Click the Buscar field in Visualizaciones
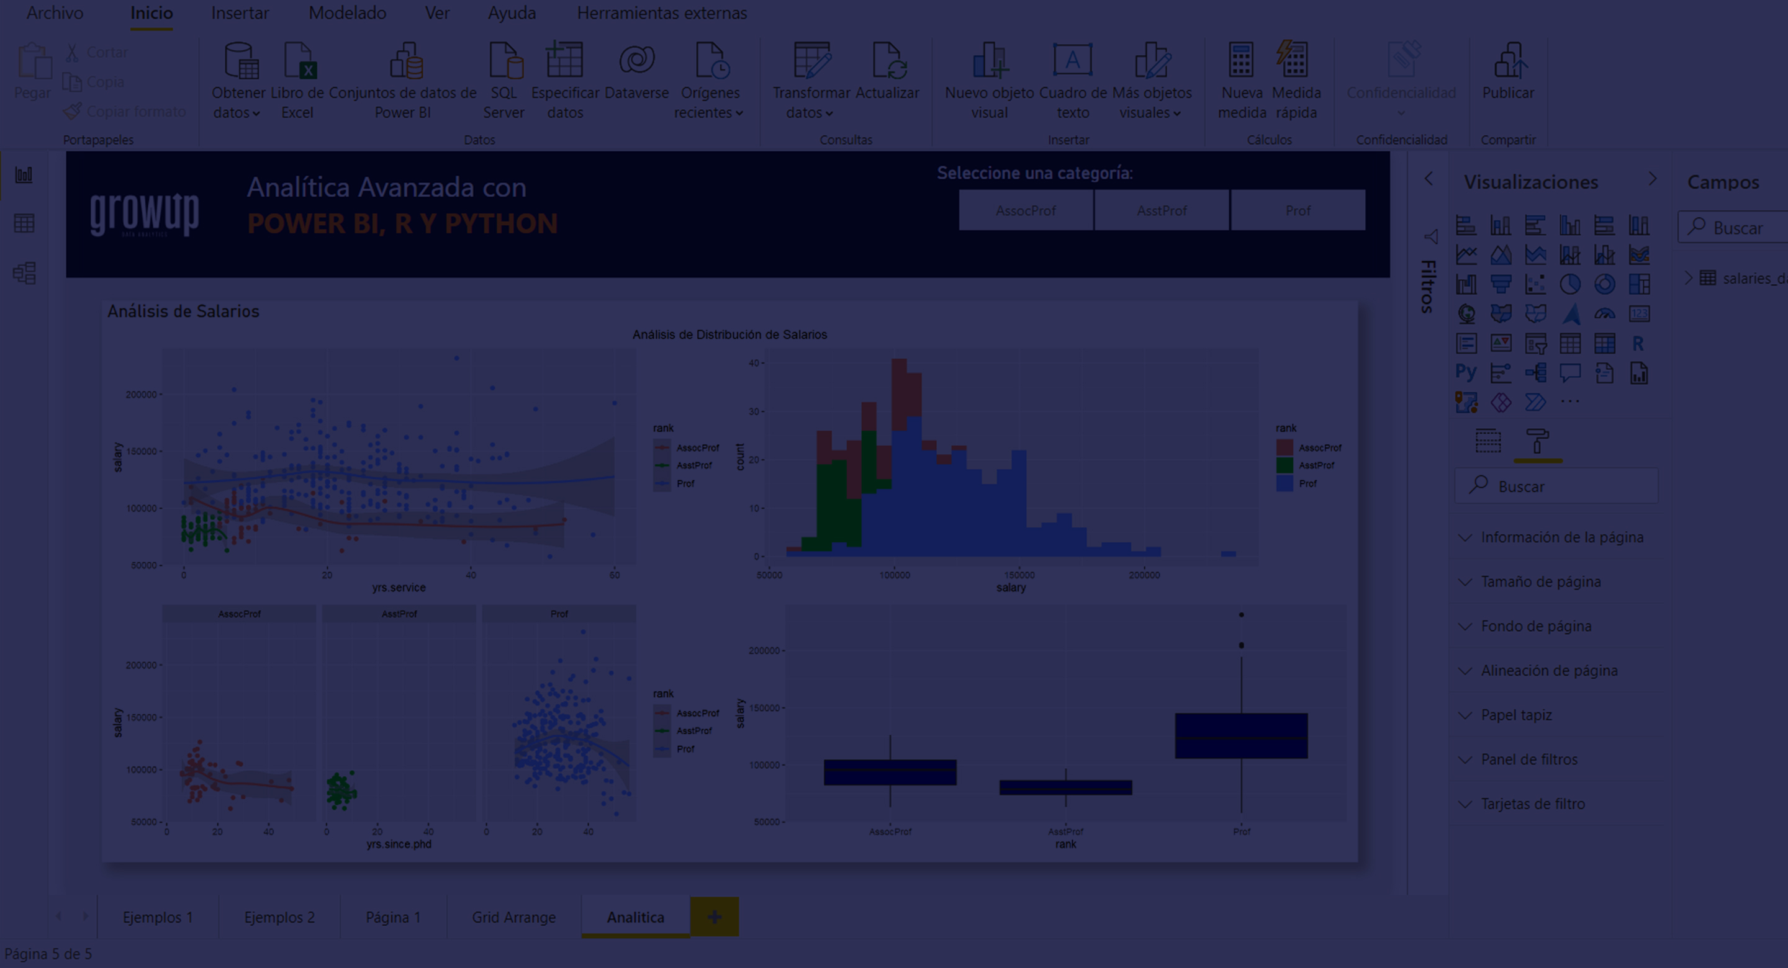Image resolution: width=1788 pixels, height=968 pixels. pos(1556,486)
